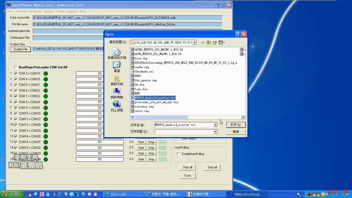Click the boot.img file icon
This screenshot has width=352, height=198.
coord(132,58)
